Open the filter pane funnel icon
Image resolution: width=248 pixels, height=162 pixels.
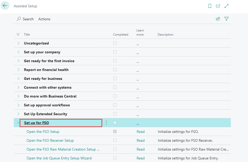[226, 19]
